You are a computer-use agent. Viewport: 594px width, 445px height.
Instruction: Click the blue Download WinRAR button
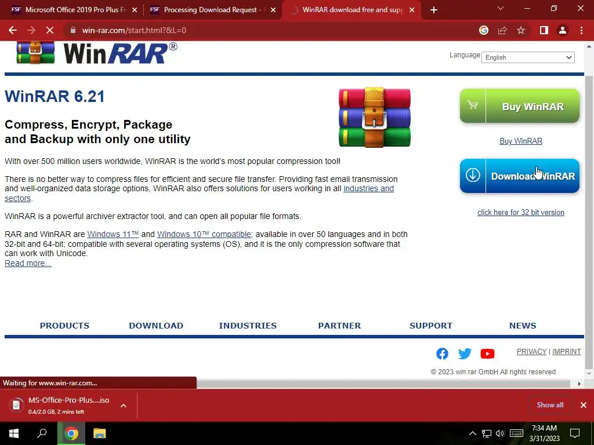tap(520, 176)
